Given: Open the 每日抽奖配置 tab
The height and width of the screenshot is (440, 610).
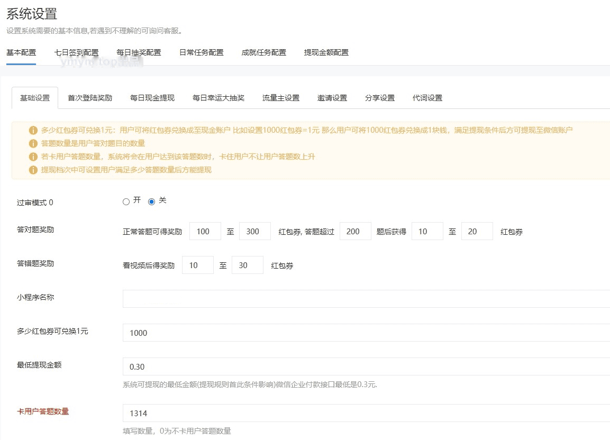Looking at the screenshot, I should point(139,52).
